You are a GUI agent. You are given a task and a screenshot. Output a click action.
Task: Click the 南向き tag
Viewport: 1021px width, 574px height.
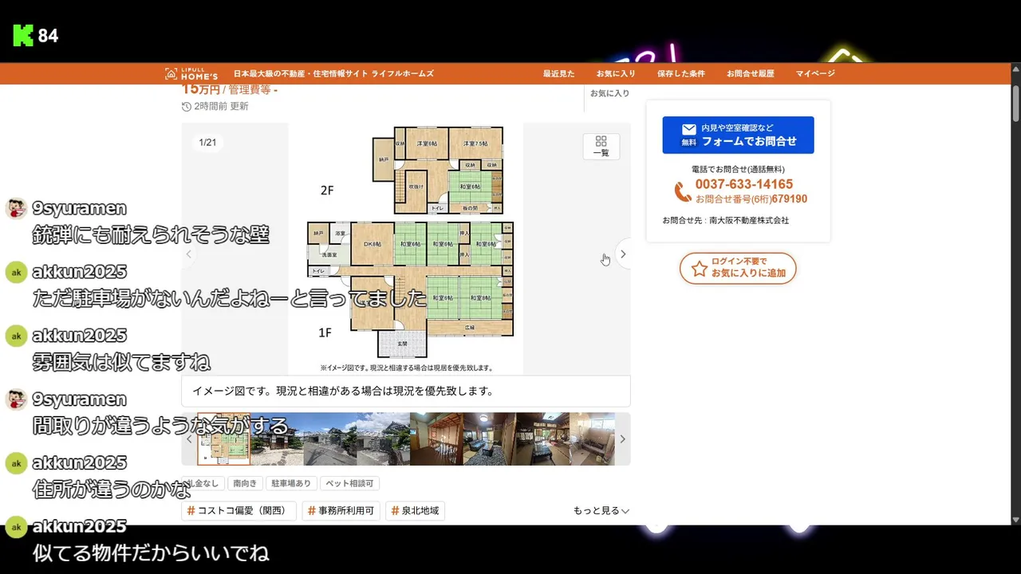coord(245,483)
